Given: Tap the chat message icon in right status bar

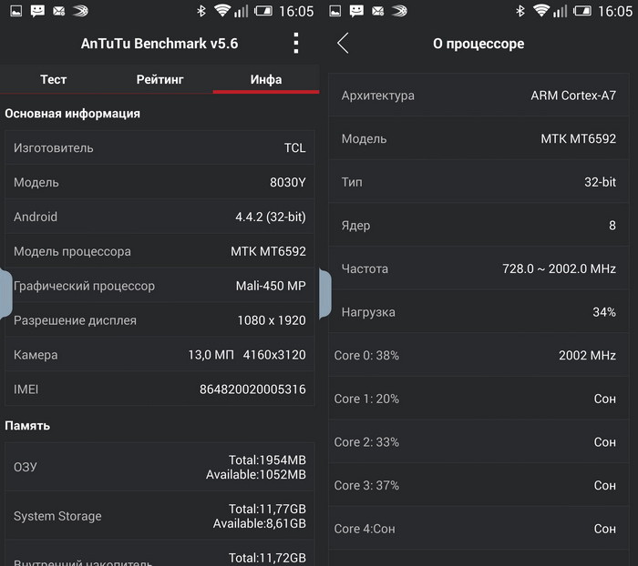Looking at the screenshot, I should click(x=356, y=11).
